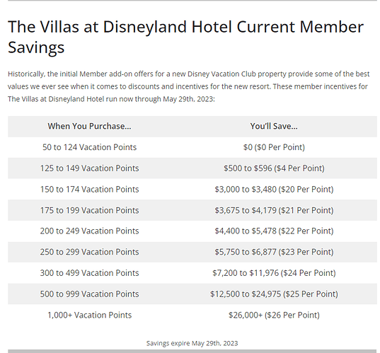Select the "500 to 999 Vacation Points" row
Image resolution: width=380 pixels, height=353 pixels.
pyautogui.click(x=192, y=294)
